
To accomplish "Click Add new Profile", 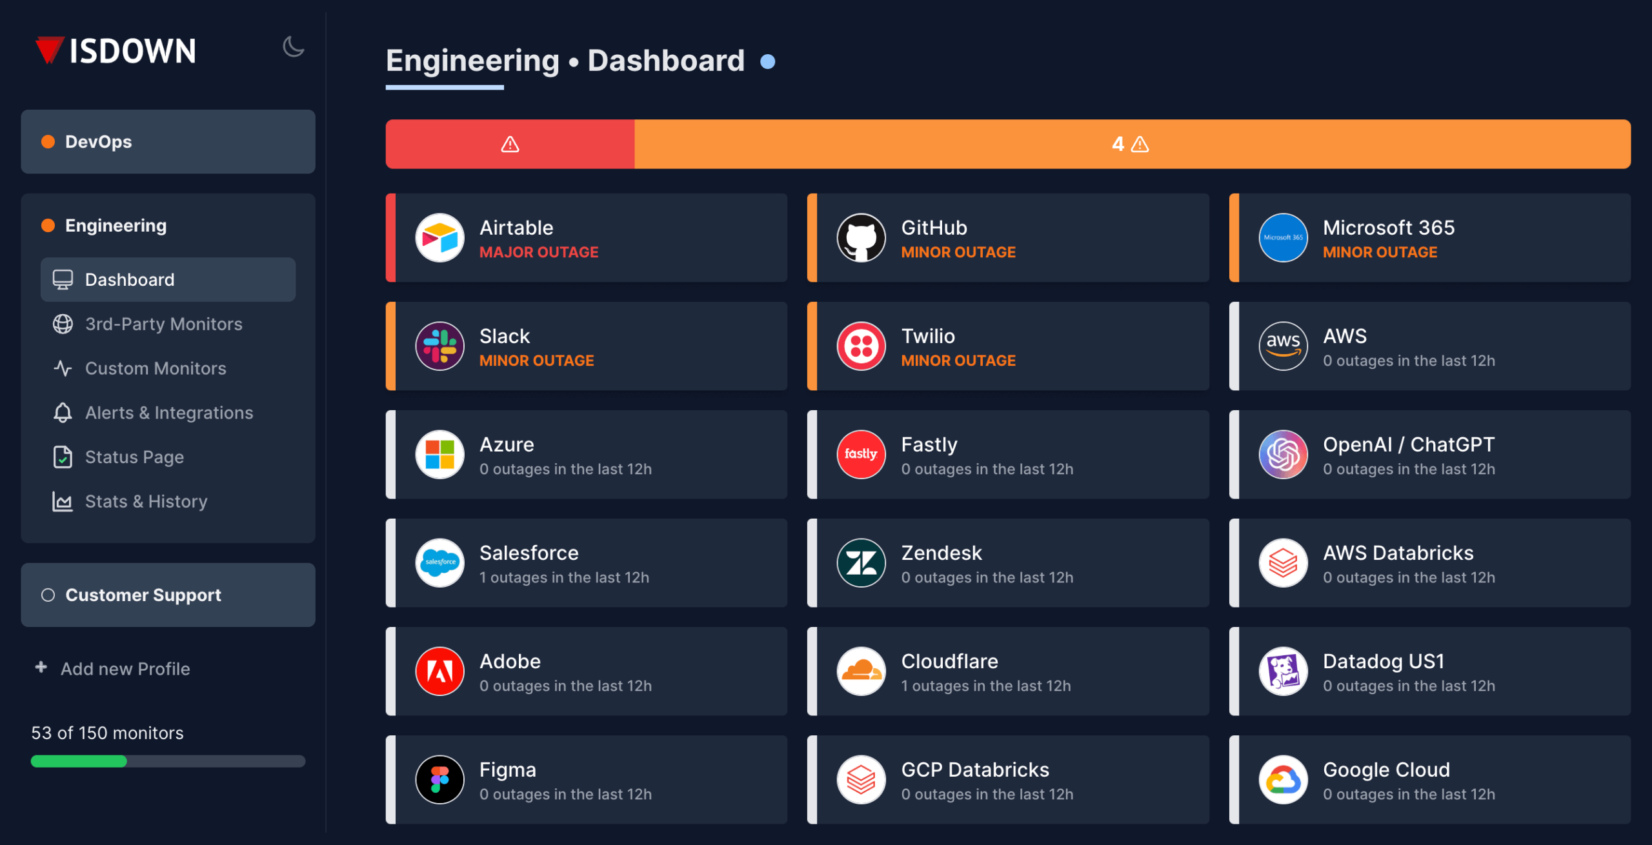I will 125,669.
